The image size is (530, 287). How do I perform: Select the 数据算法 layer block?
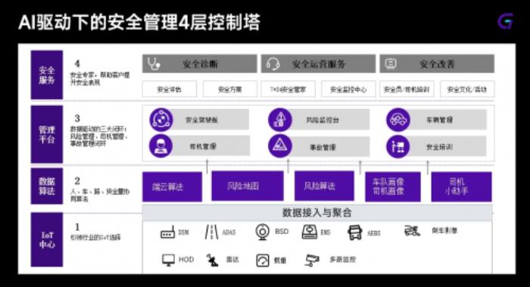[x=47, y=186]
